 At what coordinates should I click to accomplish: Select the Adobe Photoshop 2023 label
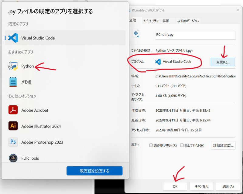coord(42,142)
